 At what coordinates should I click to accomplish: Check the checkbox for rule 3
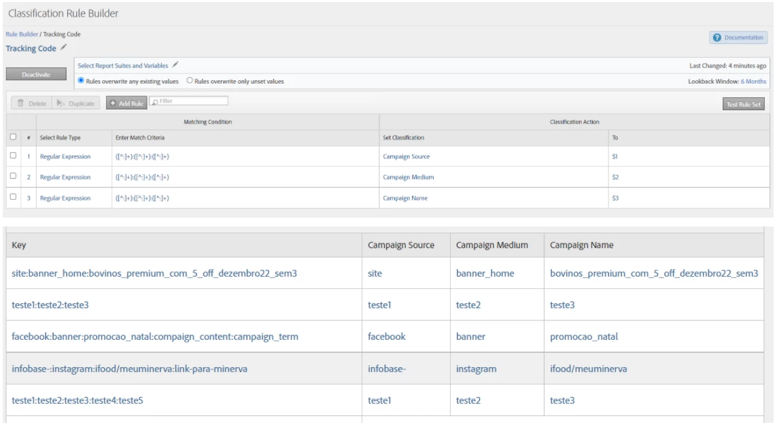pos(14,197)
